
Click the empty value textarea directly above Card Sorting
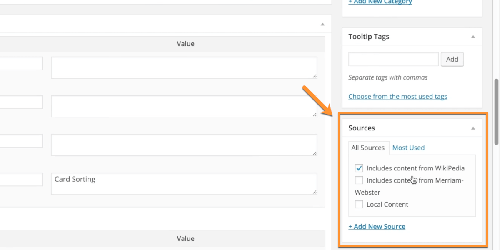pos(183,145)
